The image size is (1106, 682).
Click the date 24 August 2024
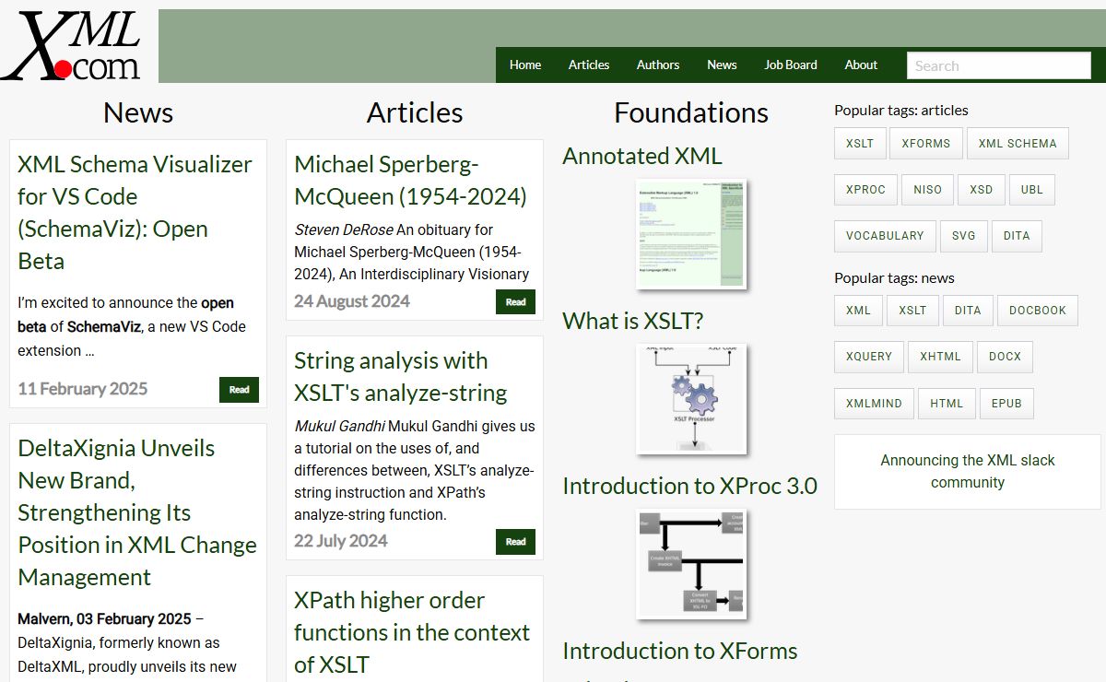tap(352, 301)
